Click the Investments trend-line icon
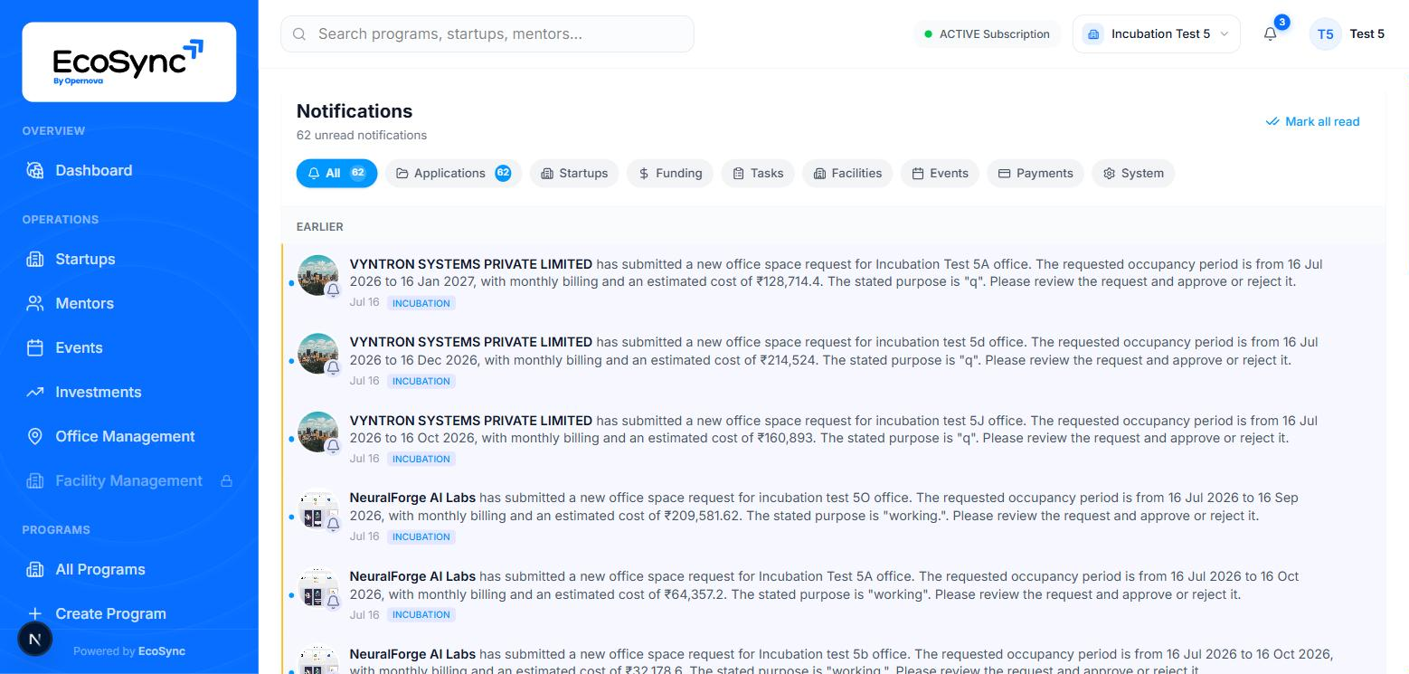 coord(35,392)
